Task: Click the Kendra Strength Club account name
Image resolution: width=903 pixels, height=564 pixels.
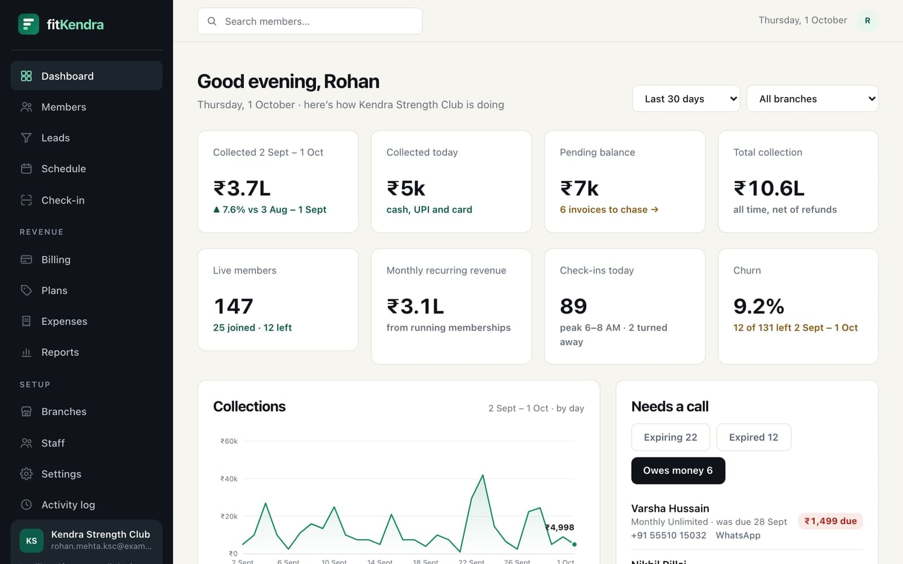Action: (x=100, y=534)
